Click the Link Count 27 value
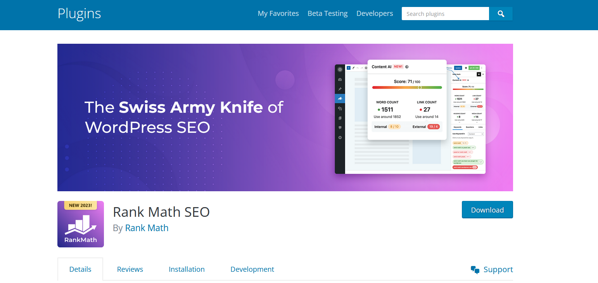This screenshot has width=598, height=283. click(x=427, y=110)
